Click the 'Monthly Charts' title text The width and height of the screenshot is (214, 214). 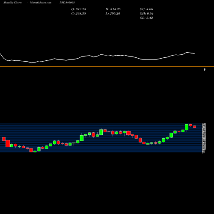tap(12, 3)
